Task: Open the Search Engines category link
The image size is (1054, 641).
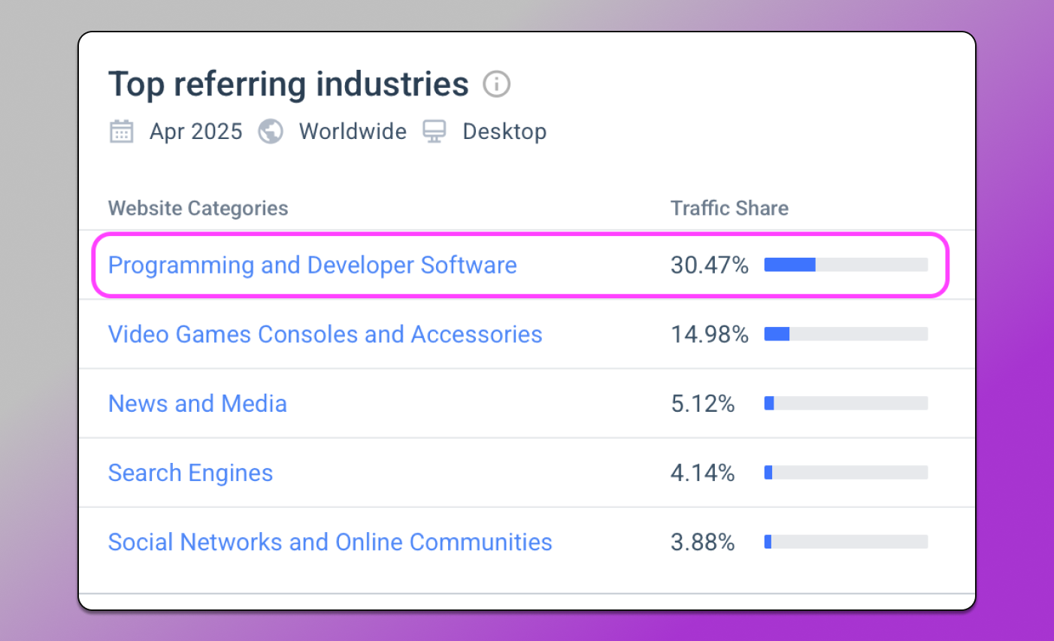Action: point(190,473)
